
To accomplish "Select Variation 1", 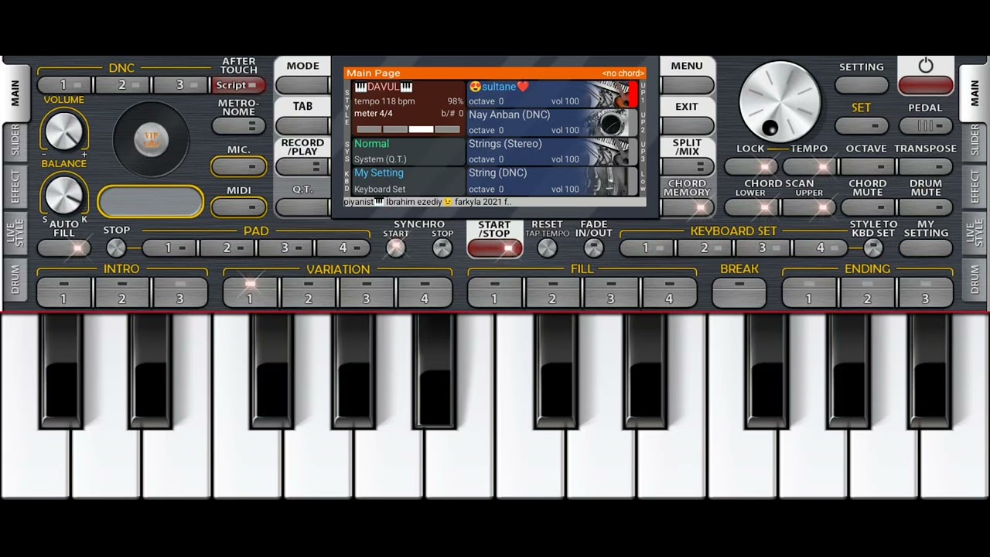I will [x=251, y=292].
